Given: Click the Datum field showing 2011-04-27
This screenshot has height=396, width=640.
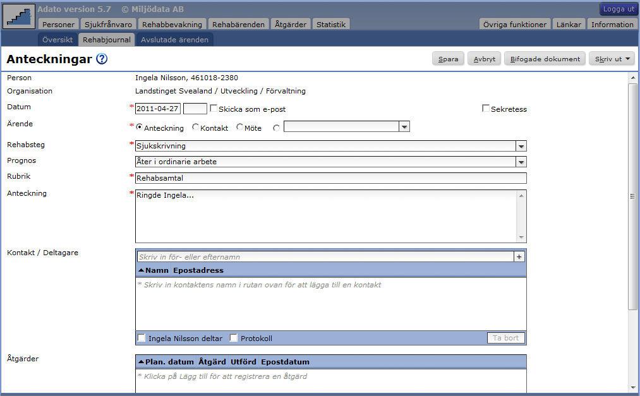Looking at the screenshot, I should (157, 109).
